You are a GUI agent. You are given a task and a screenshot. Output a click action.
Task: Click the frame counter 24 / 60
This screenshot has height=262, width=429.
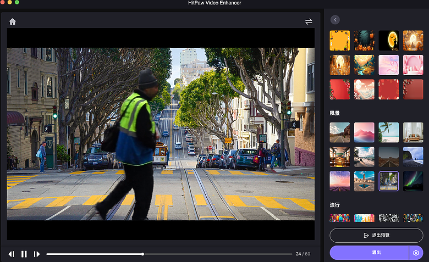pos(303,254)
